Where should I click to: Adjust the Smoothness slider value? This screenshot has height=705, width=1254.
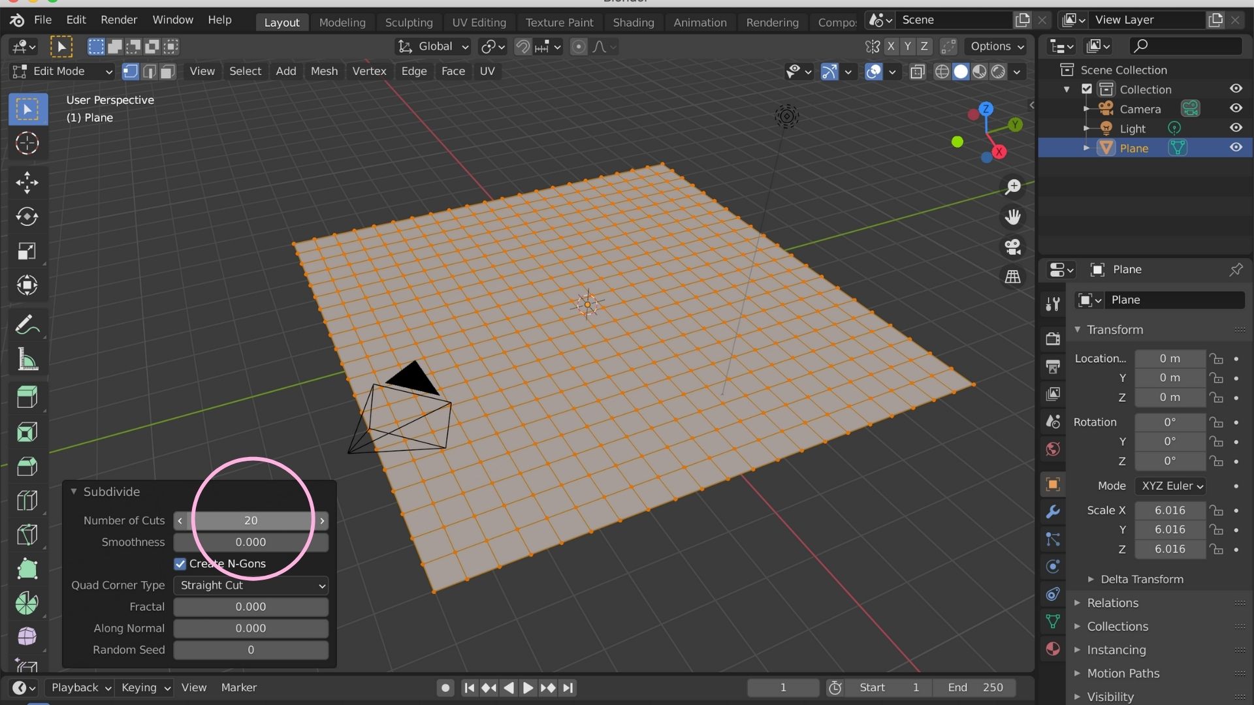coord(250,542)
